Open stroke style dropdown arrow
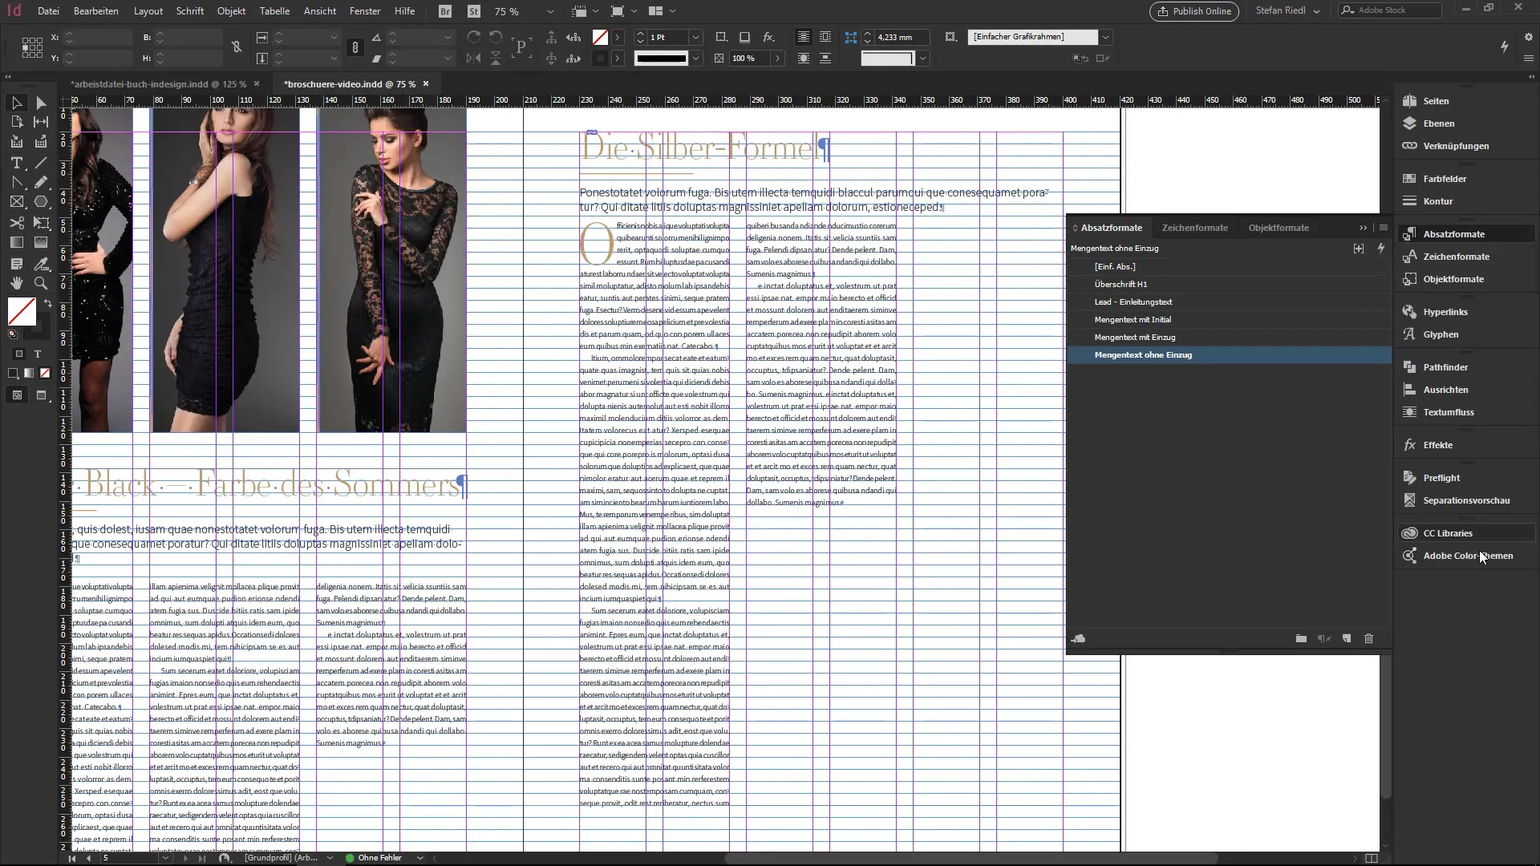The image size is (1540, 866). coord(695,59)
